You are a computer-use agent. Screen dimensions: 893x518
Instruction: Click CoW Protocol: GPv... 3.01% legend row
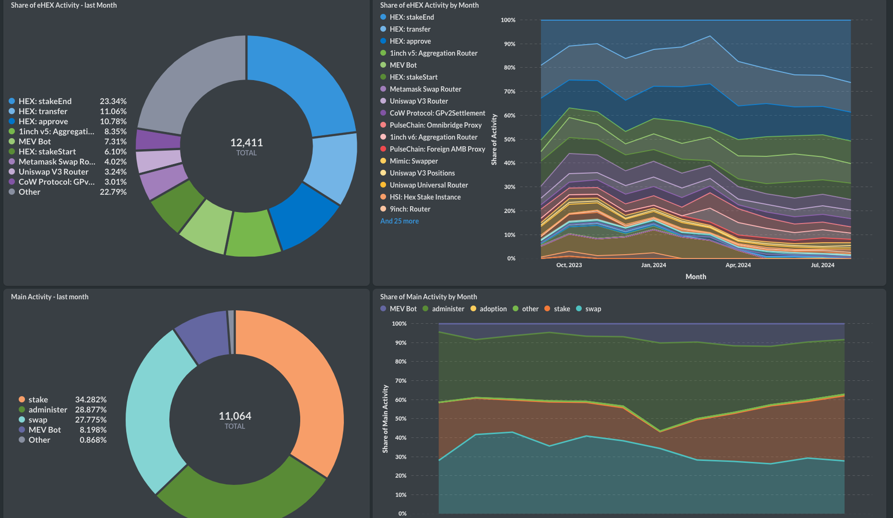pyautogui.click(x=68, y=182)
